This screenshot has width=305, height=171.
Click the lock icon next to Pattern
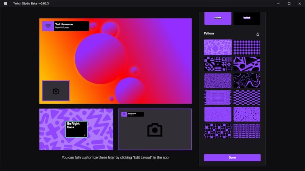coord(258,34)
